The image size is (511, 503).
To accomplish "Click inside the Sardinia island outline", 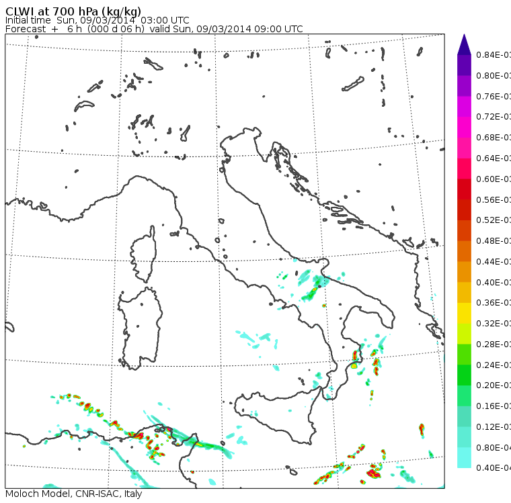I will click(142, 329).
